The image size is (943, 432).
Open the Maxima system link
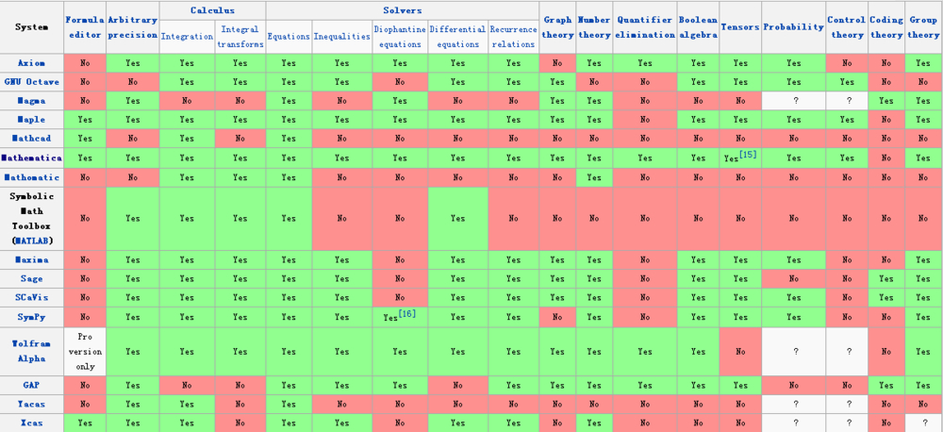pos(32,260)
